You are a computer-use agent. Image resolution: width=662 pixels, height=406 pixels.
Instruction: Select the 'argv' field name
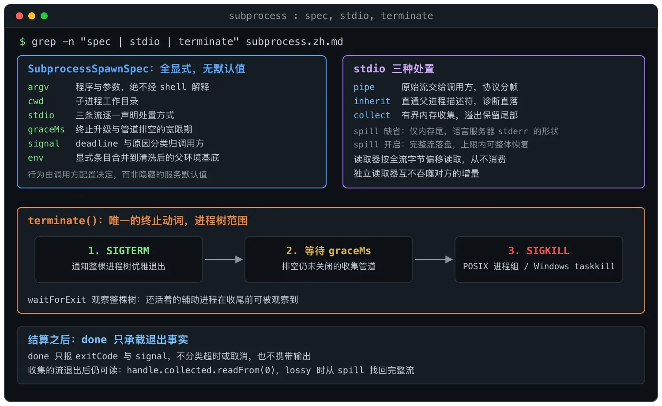pyautogui.click(x=38, y=87)
